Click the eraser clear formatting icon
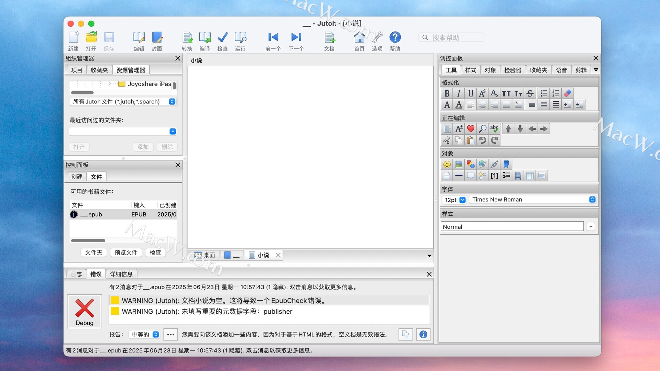 pos(568,93)
